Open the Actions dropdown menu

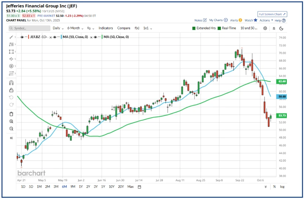point(266,20)
